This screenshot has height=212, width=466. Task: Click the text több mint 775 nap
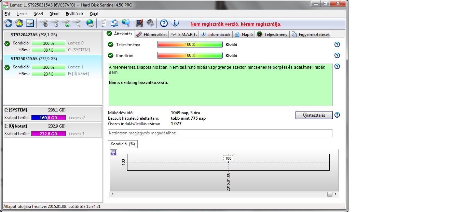click(x=188, y=118)
